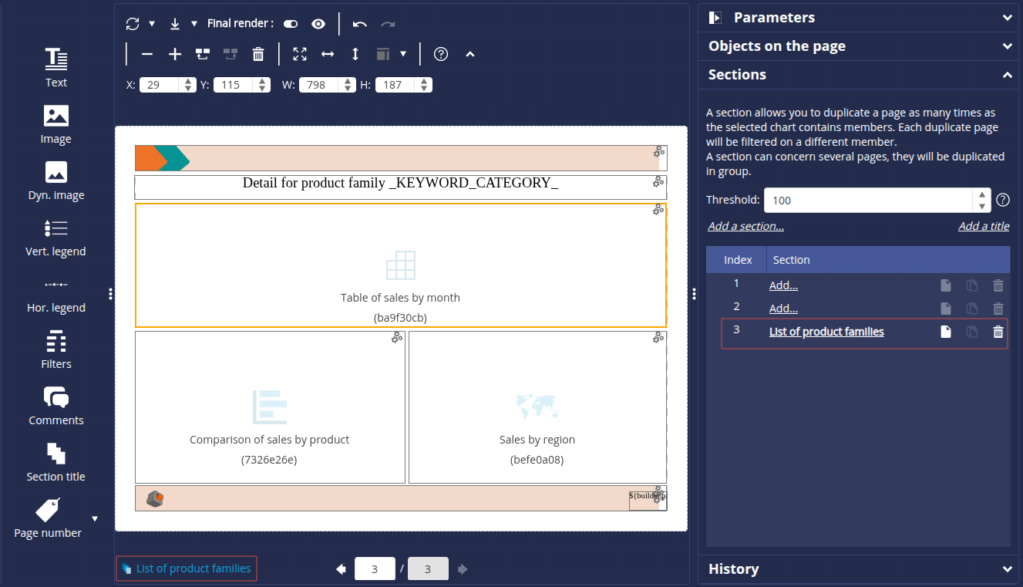The width and height of the screenshot is (1023, 587).
Task: Pick the Dyn. image tool
Action: point(56,180)
